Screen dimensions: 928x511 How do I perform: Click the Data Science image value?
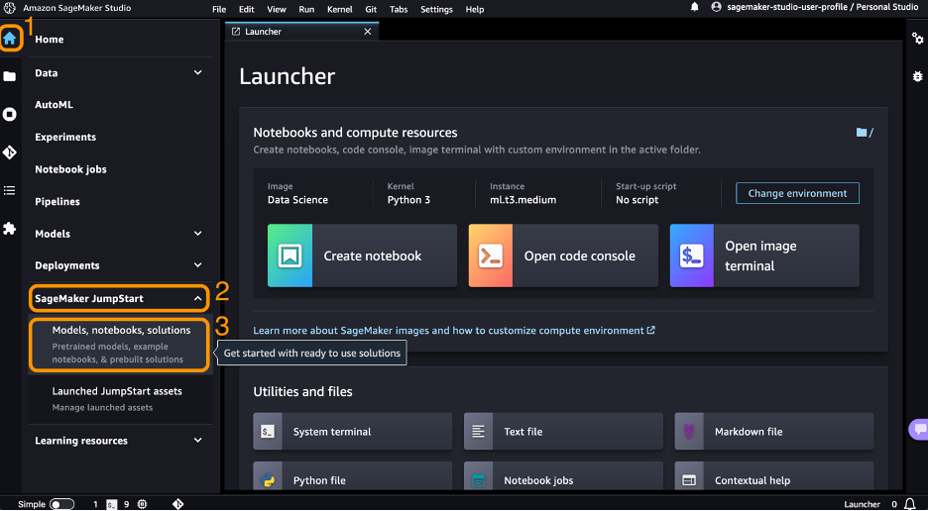pyautogui.click(x=297, y=200)
